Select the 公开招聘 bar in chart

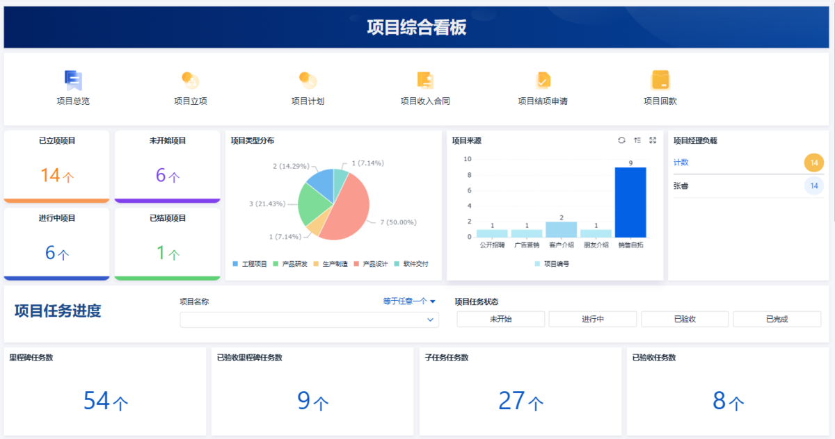pyautogui.click(x=492, y=233)
